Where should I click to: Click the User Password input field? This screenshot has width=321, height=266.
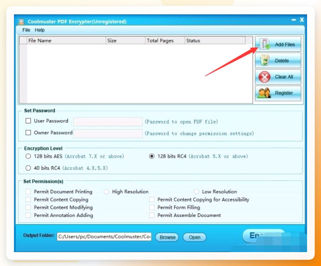pos(108,121)
